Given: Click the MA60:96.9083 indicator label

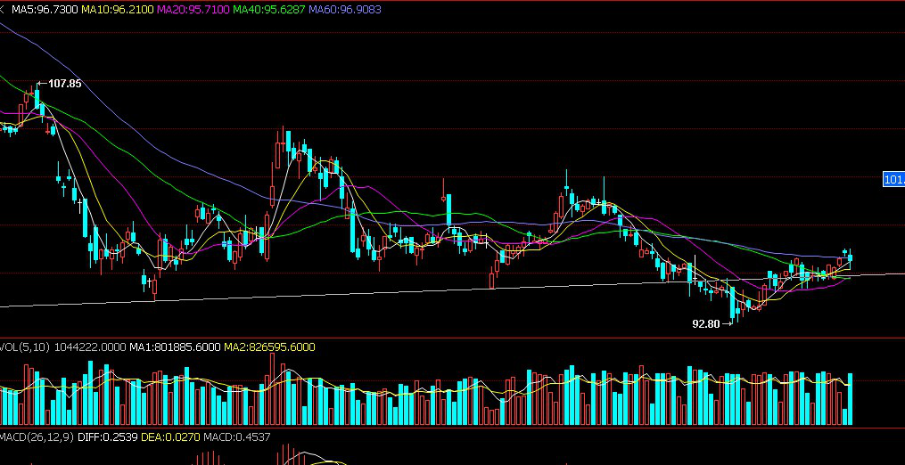Looking at the screenshot, I should coord(344,9).
